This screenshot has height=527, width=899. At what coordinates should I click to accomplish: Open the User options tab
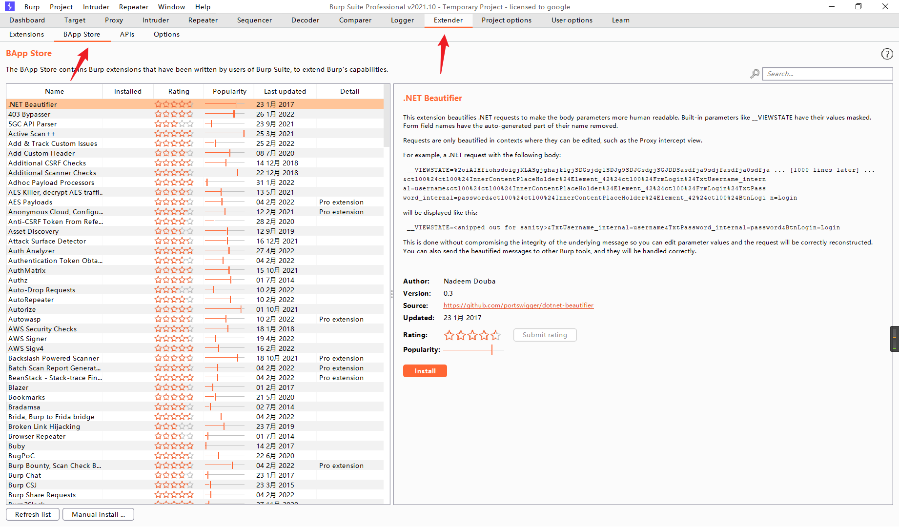[x=572, y=20]
